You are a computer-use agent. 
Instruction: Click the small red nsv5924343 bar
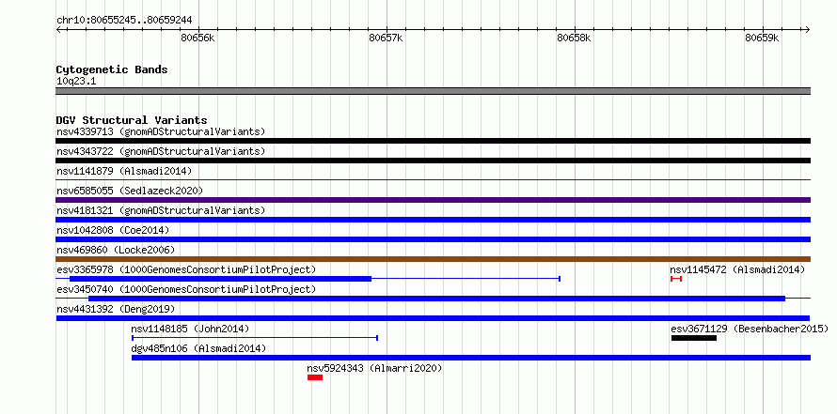[x=315, y=377]
